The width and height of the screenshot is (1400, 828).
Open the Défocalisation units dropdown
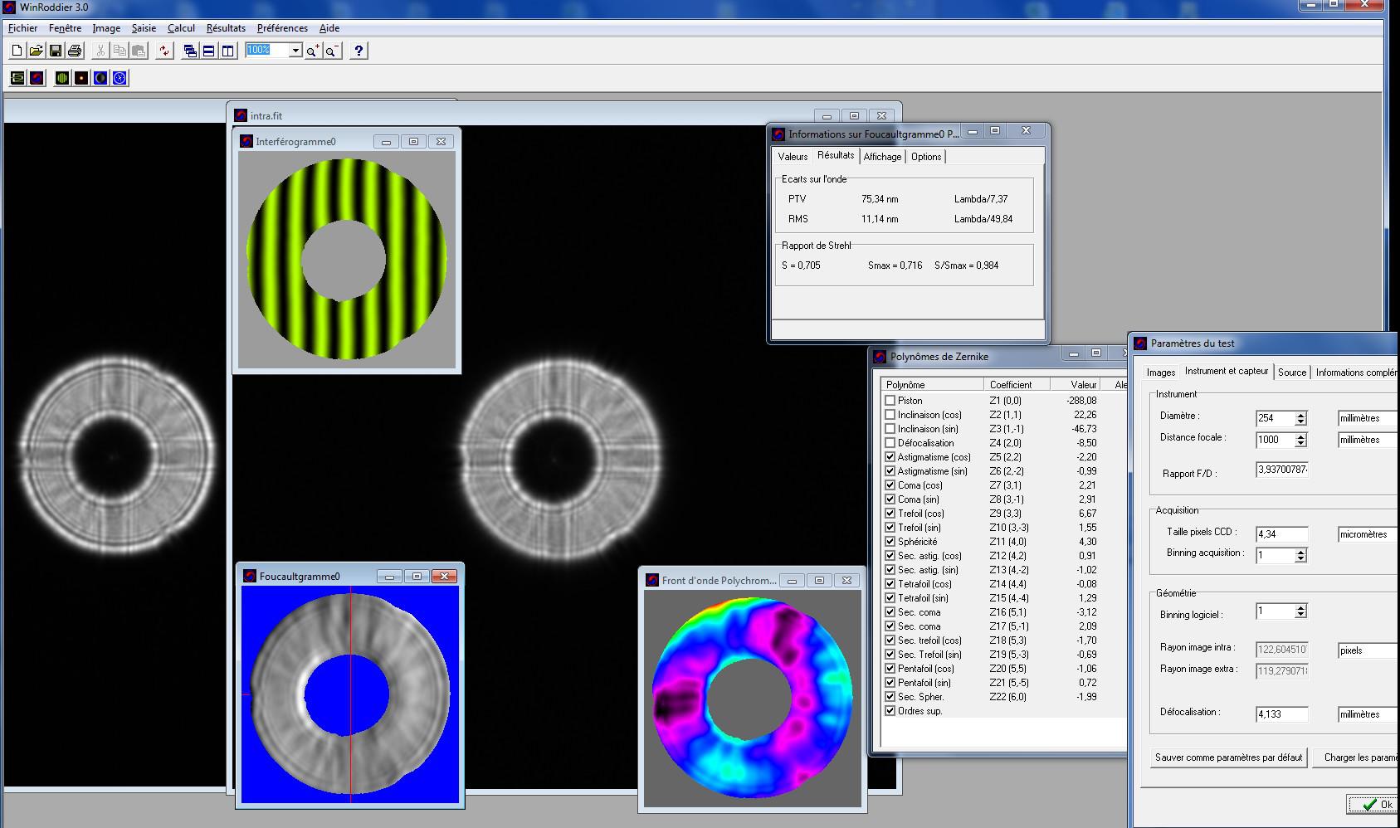(x=1368, y=714)
